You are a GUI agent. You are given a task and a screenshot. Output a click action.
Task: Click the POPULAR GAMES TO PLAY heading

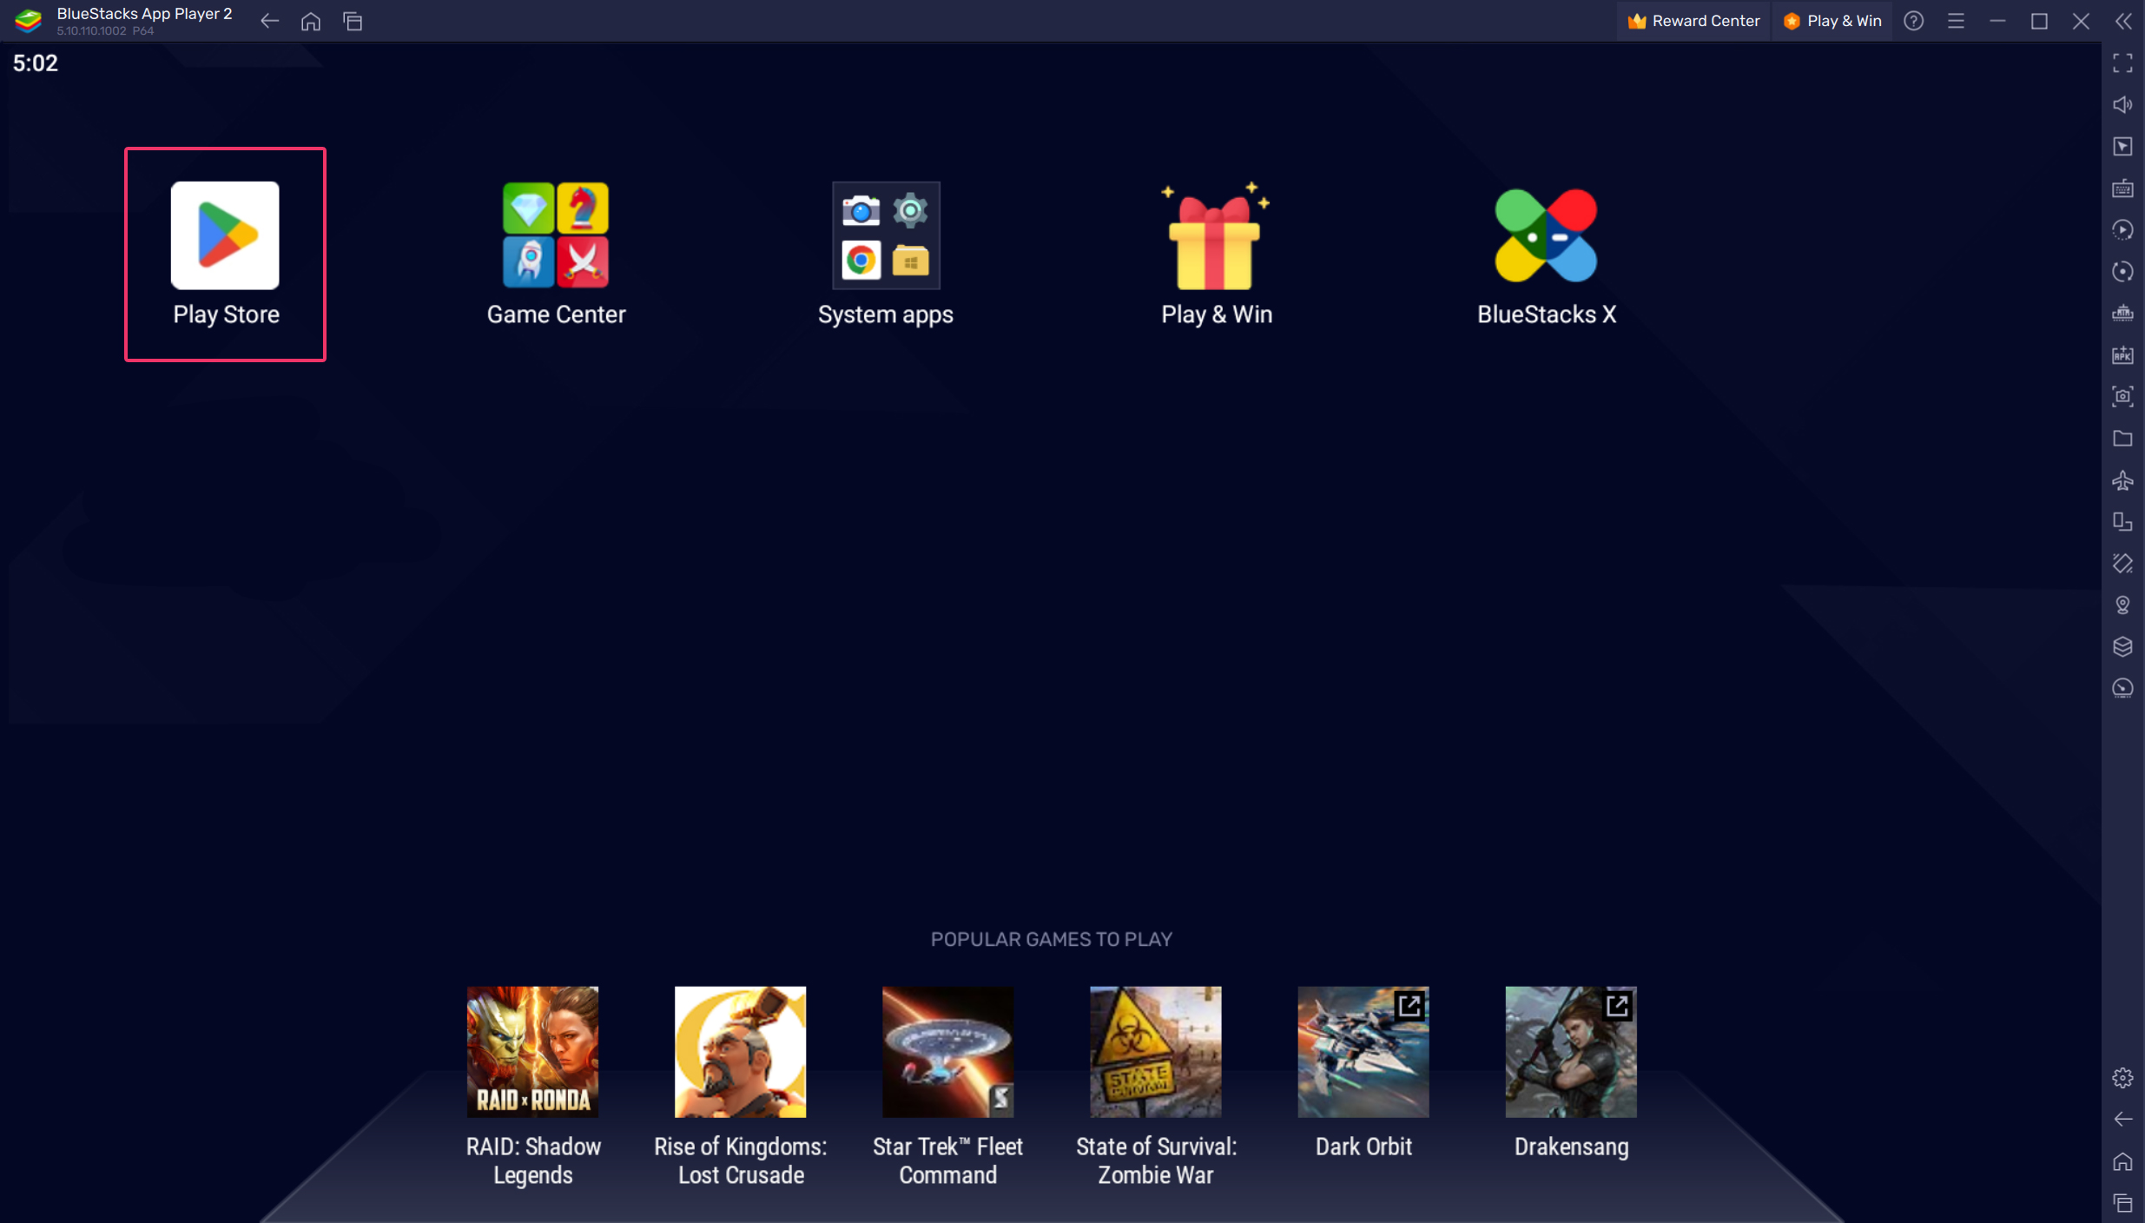pyautogui.click(x=1051, y=939)
